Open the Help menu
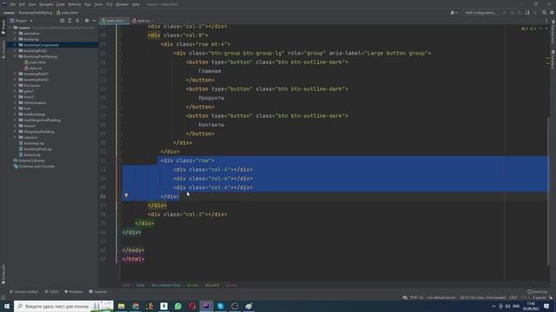556x312 pixels. [136, 4]
